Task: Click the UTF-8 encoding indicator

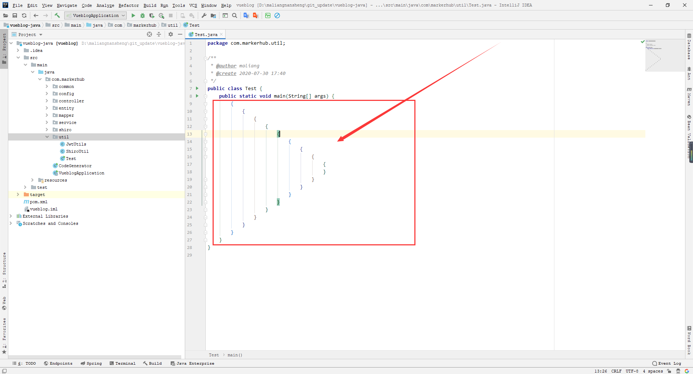Action: 632,371
